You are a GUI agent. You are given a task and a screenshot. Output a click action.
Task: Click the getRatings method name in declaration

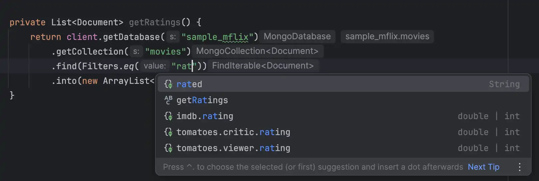coord(154,22)
